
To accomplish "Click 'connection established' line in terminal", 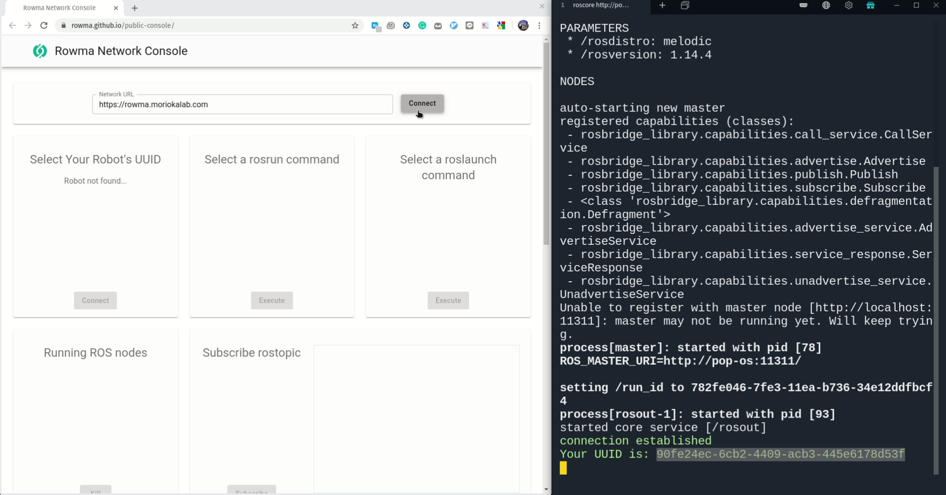I will click(636, 441).
